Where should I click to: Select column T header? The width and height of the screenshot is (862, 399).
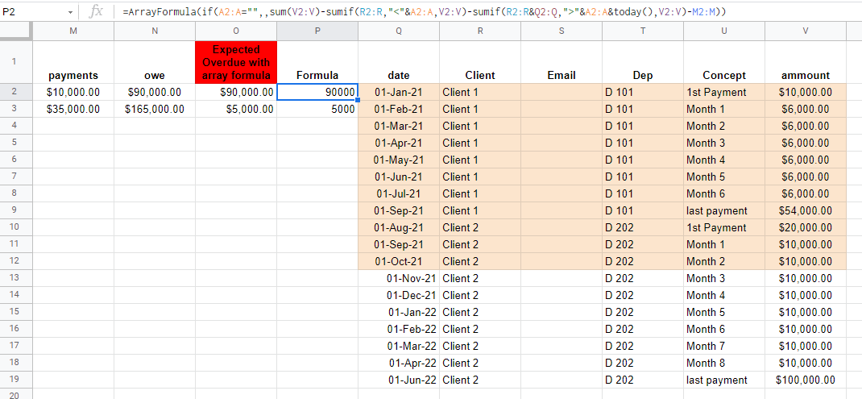tap(643, 31)
